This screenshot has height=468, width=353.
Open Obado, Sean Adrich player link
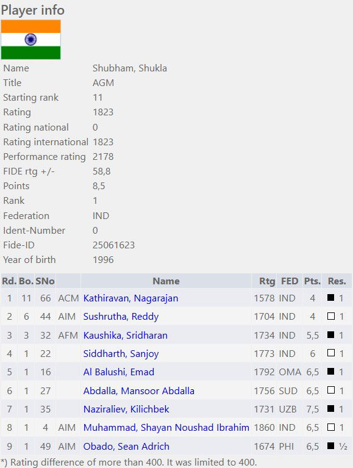[x=126, y=446]
